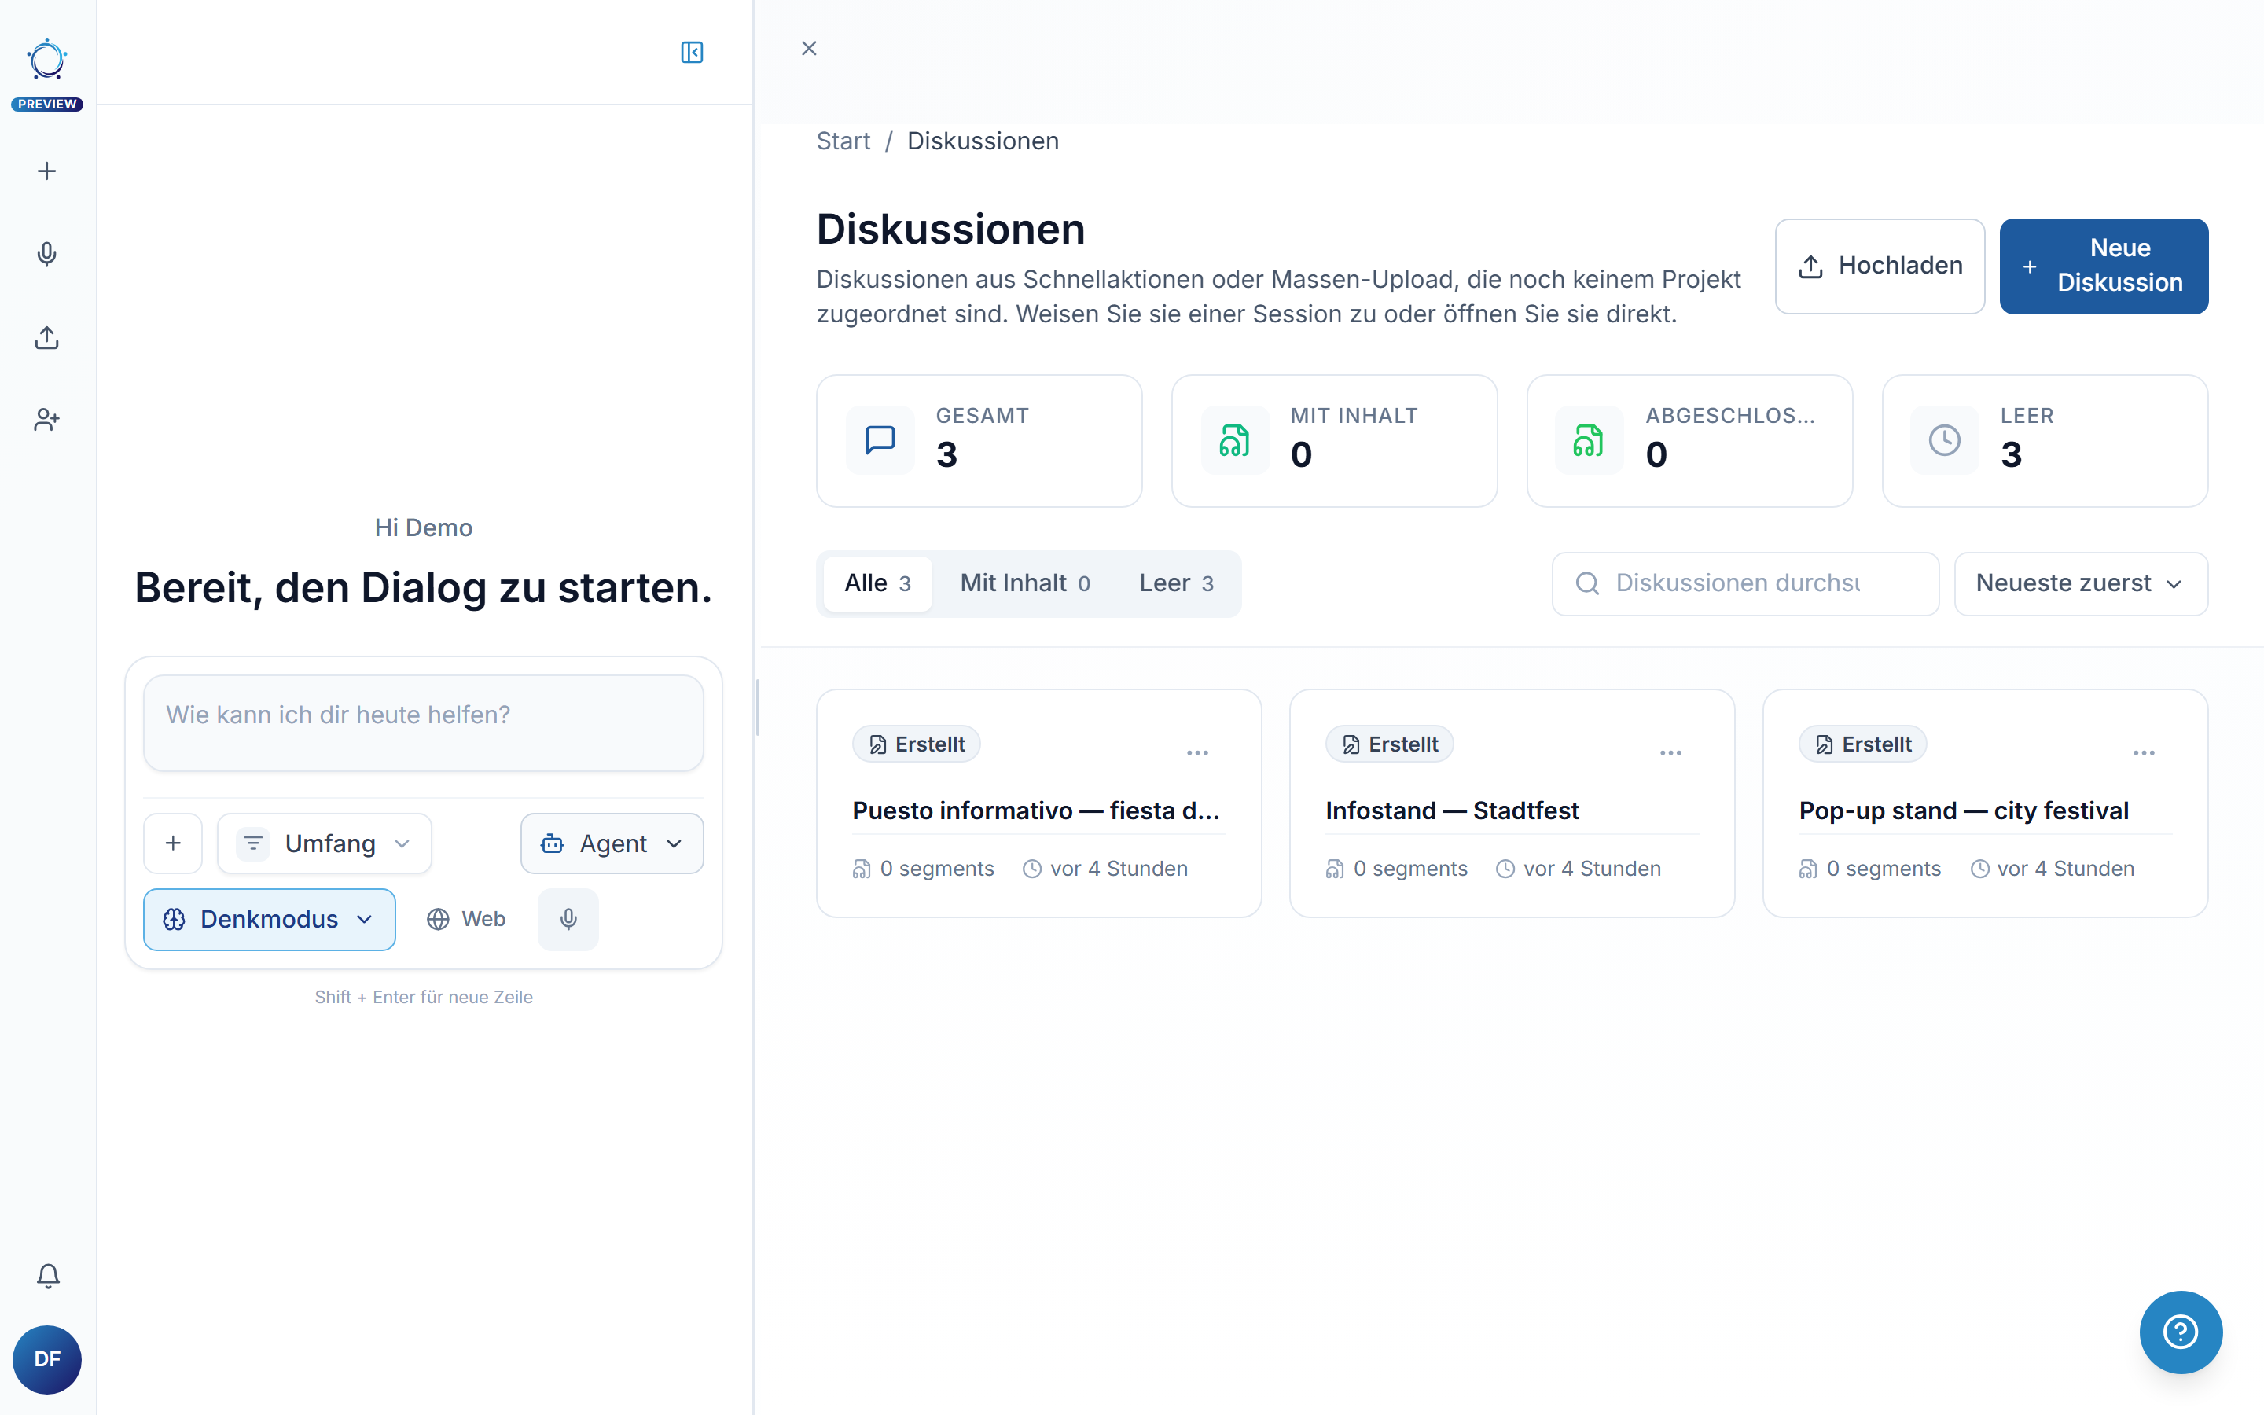Click the invite user icon in the sidebar
Screen dimensions: 2264x1415
tap(47, 421)
